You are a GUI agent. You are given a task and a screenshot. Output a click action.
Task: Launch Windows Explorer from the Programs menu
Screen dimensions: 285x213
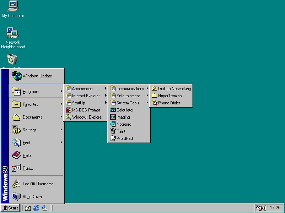tap(85, 117)
